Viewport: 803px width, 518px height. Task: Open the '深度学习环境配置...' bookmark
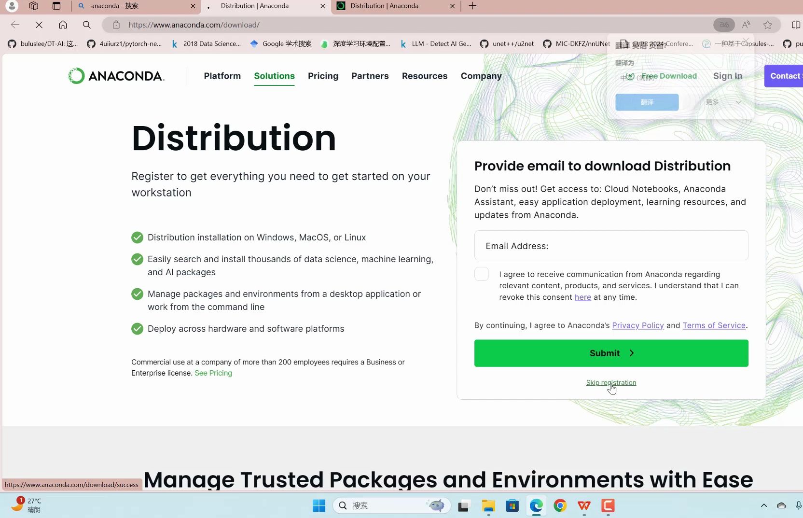click(356, 44)
